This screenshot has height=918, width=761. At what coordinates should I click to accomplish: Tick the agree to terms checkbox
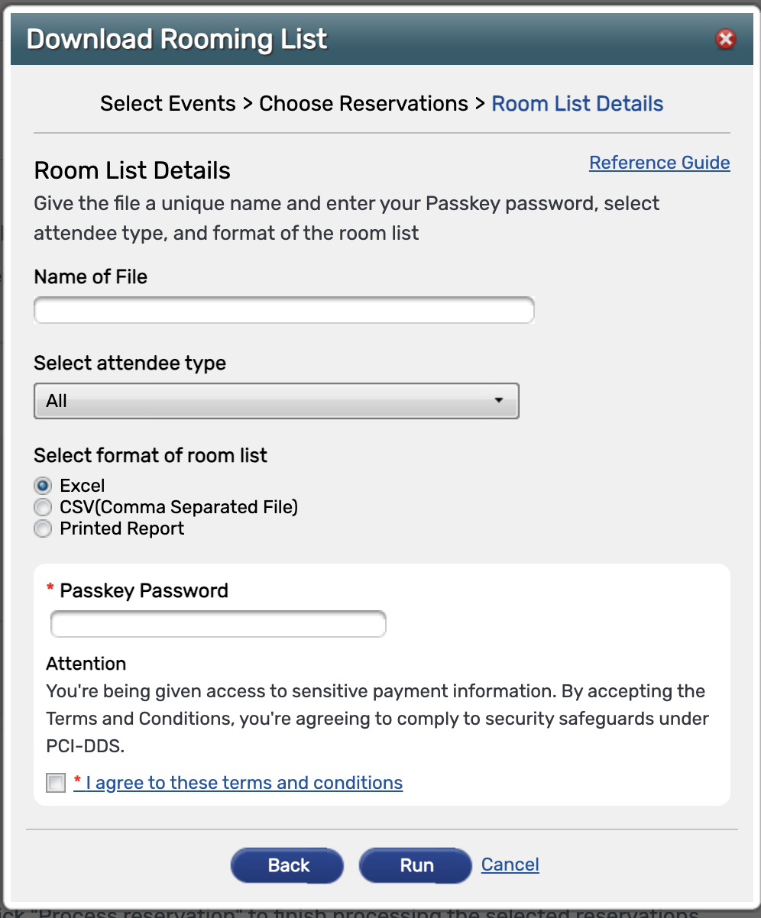point(56,783)
